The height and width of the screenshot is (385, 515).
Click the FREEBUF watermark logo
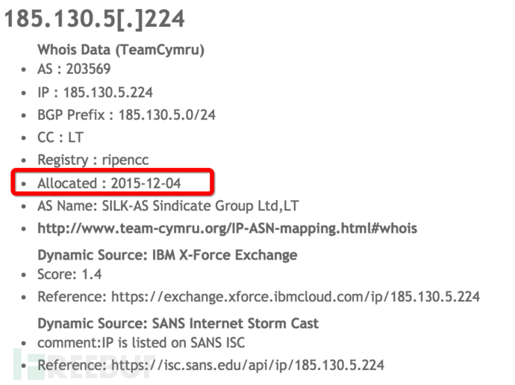(82, 364)
